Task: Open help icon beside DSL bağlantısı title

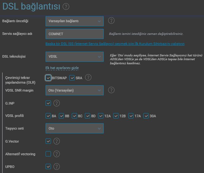Action: pyautogui.click(x=66, y=7)
